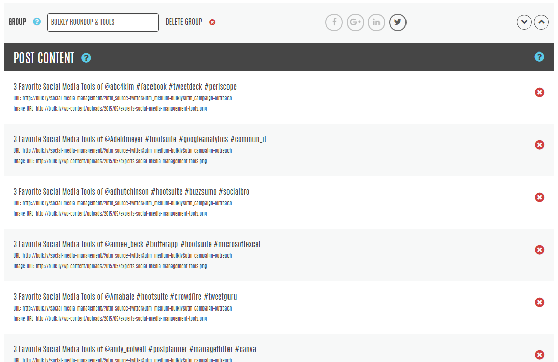Expand group with down chevron button
This screenshot has height=362, width=558.
(524, 22)
